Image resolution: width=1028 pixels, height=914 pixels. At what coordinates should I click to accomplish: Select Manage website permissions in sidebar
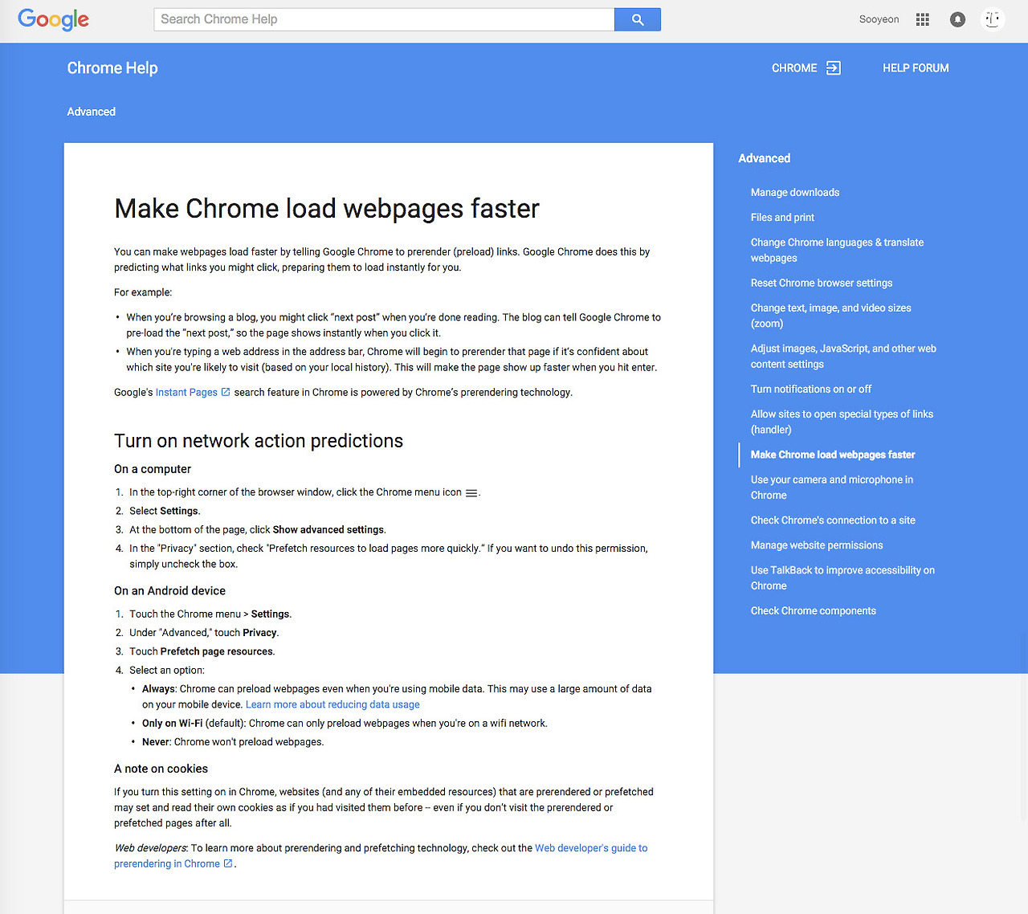pos(816,545)
